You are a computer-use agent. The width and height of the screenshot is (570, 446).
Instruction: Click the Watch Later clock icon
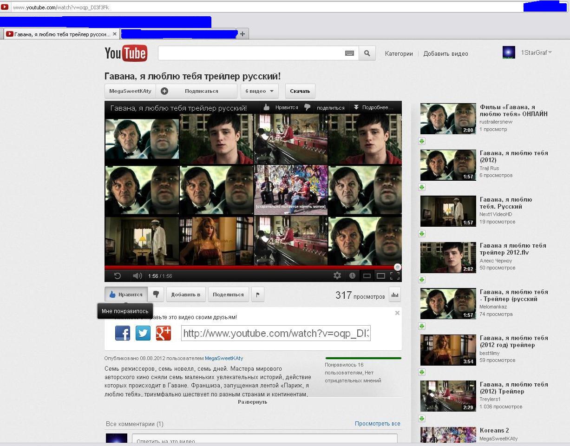[353, 275]
